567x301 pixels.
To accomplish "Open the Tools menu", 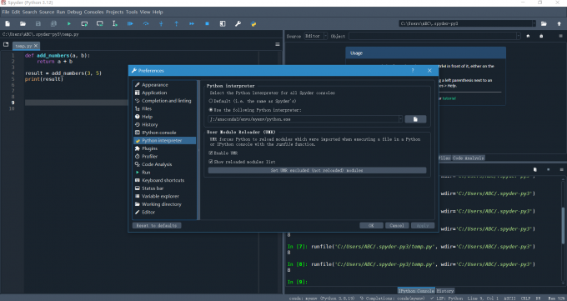I will (x=132, y=12).
